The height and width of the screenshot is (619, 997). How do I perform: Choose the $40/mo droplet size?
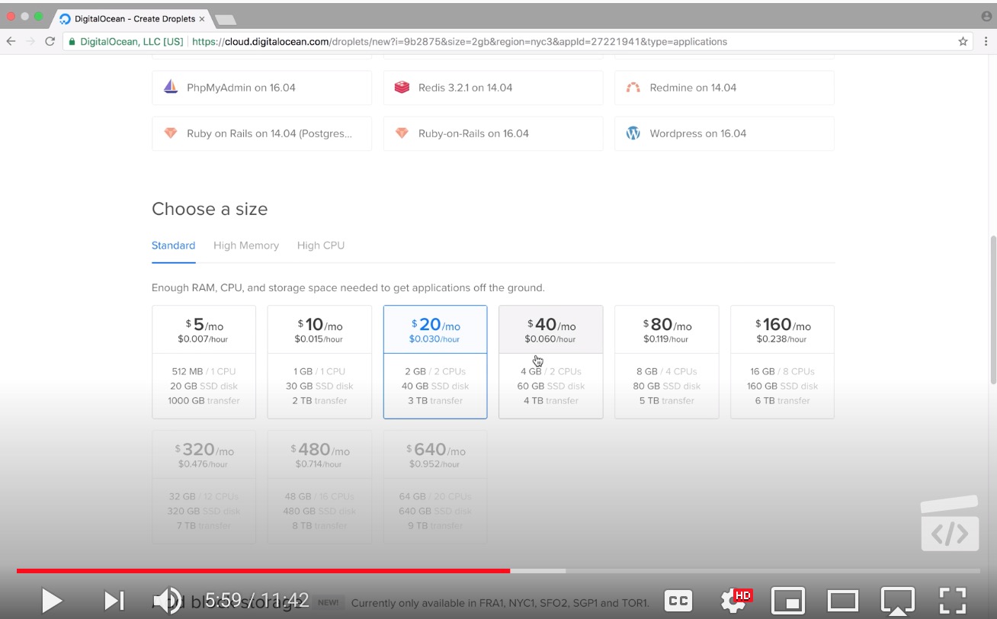pyautogui.click(x=551, y=362)
